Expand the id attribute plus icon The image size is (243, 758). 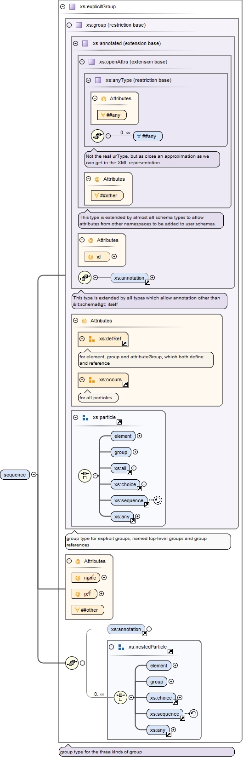click(114, 257)
